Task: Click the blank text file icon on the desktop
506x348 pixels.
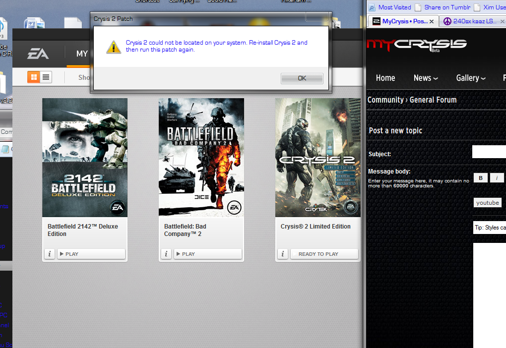Action: 73,23
